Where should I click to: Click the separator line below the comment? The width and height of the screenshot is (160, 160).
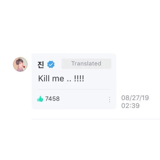pyautogui.click(x=96, y=119)
